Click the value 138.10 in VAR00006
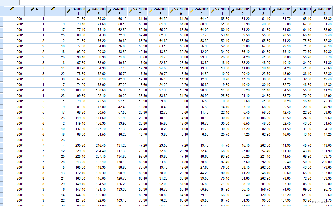This screenshot has width=333, height=206. (117, 162)
